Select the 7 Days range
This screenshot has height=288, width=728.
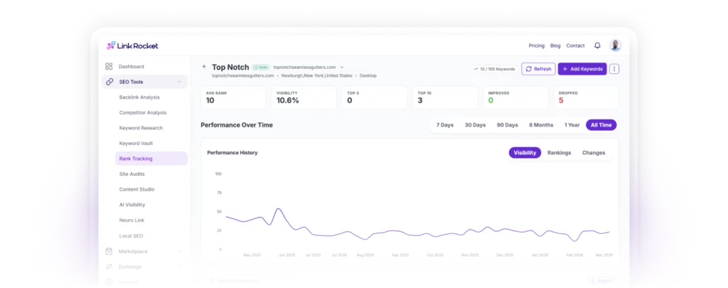pyautogui.click(x=445, y=125)
